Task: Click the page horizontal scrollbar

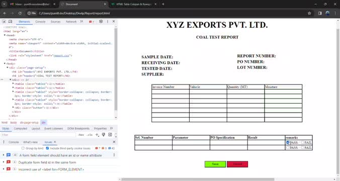Action: pyautogui.click(x=198, y=179)
